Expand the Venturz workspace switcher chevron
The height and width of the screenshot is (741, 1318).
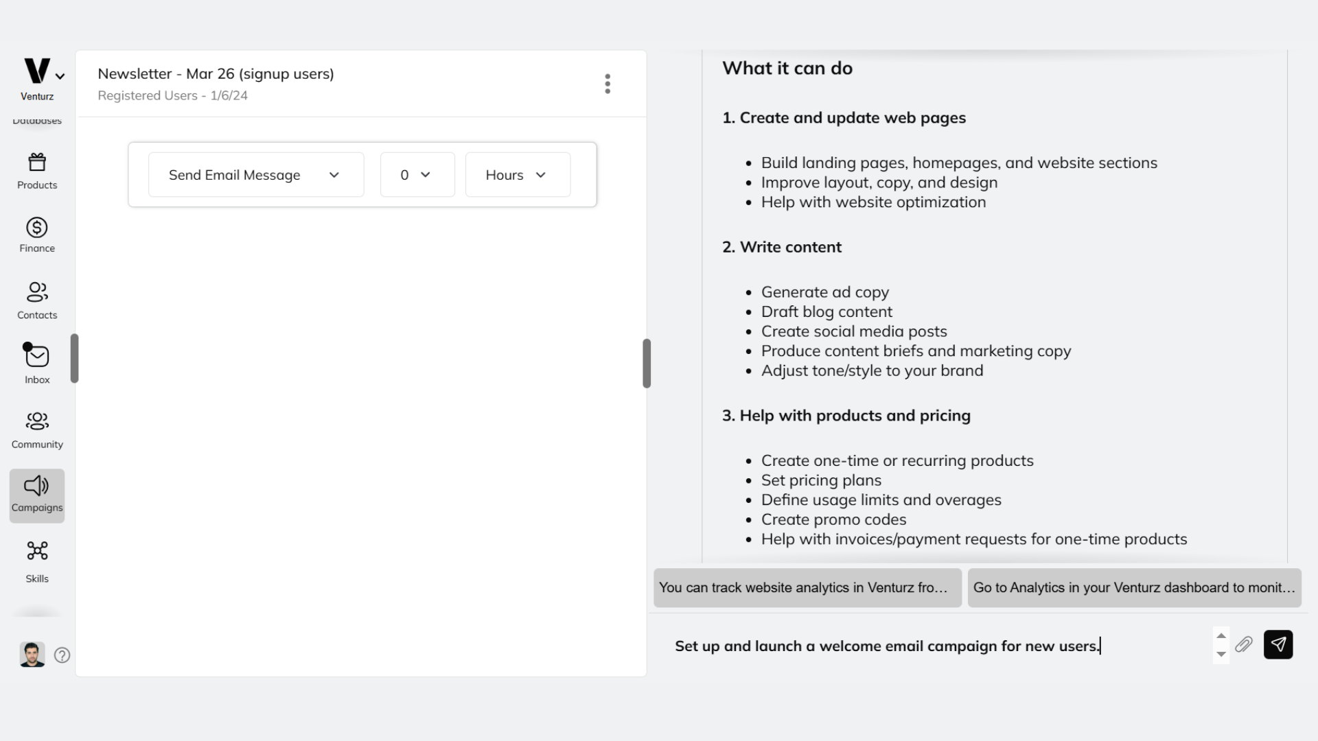60,76
